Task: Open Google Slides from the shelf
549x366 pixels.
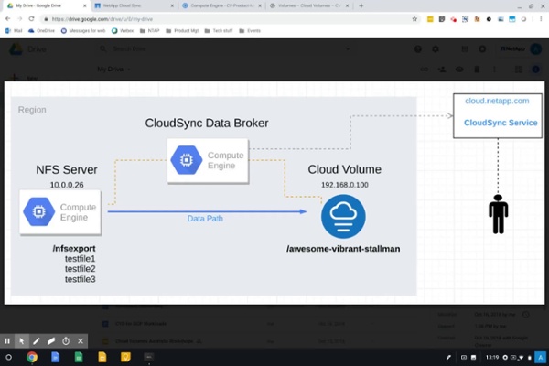Action: click(x=102, y=357)
